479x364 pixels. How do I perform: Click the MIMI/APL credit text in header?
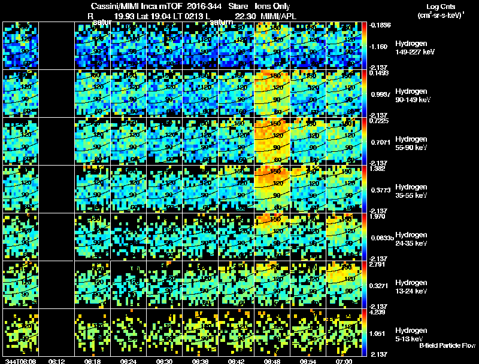(x=278, y=16)
